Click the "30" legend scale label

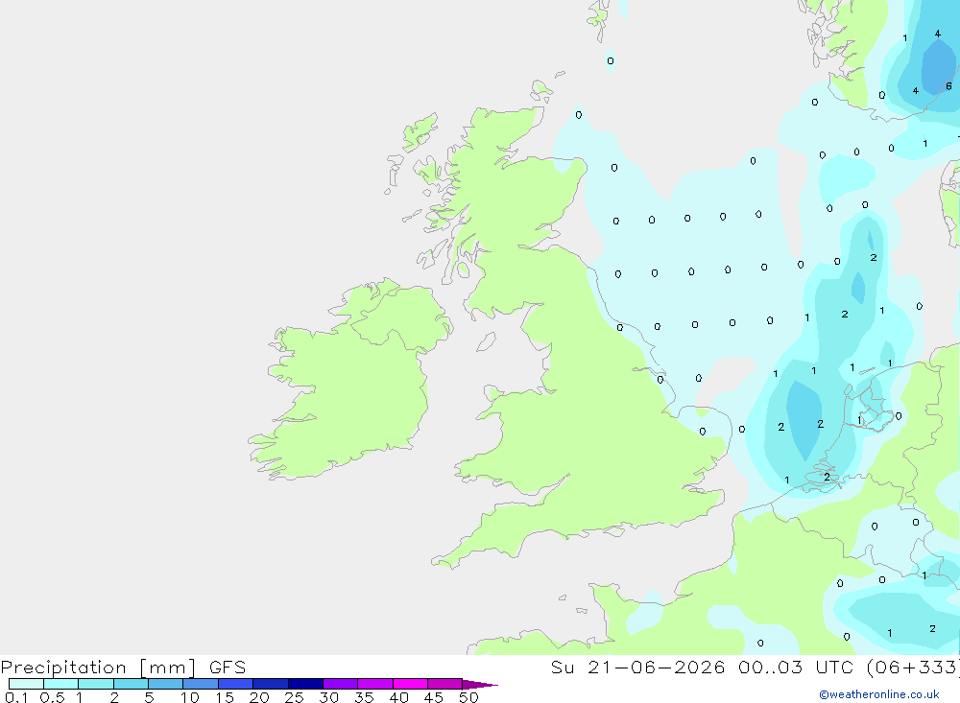coord(329,697)
